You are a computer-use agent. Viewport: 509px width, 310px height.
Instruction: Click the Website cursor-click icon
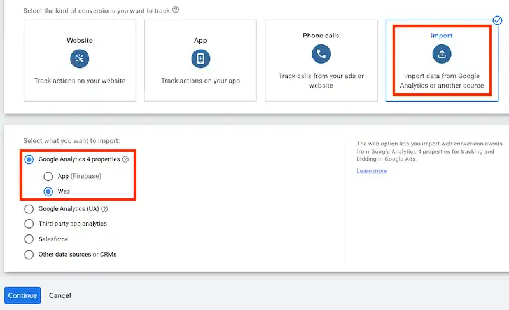click(x=80, y=58)
